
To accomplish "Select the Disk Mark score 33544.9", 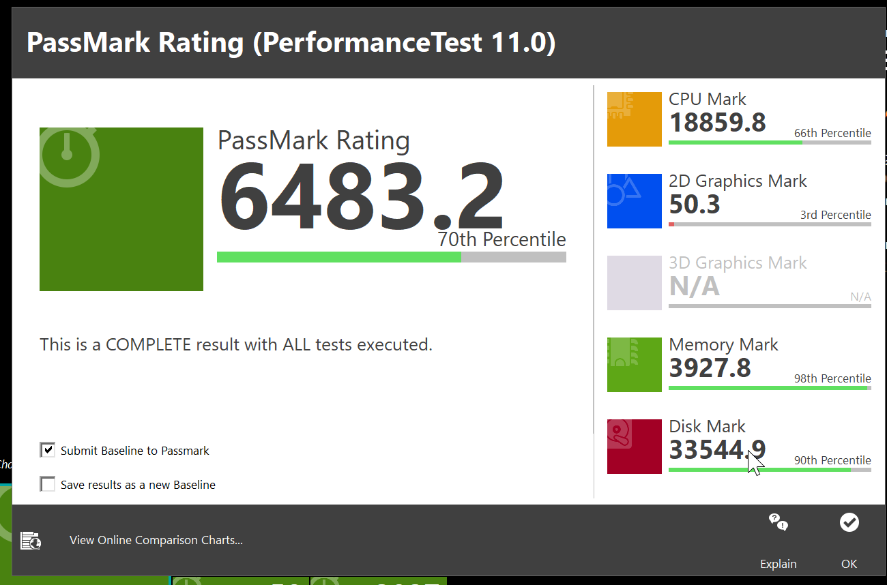I will [x=717, y=450].
